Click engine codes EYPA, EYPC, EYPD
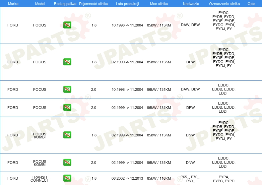Viewport: 262px width, 185px height. click(x=224, y=179)
